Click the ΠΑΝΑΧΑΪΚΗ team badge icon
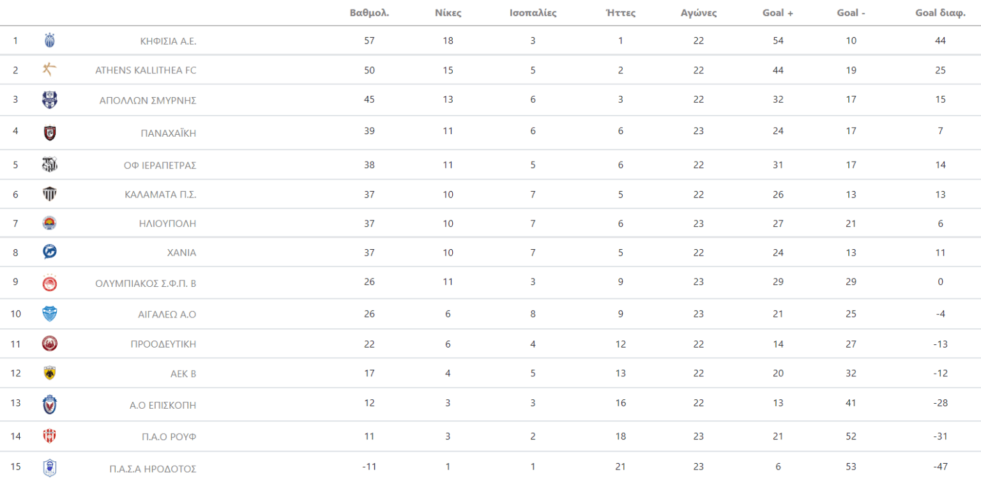The height and width of the screenshot is (481, 981). pos(49,133)
